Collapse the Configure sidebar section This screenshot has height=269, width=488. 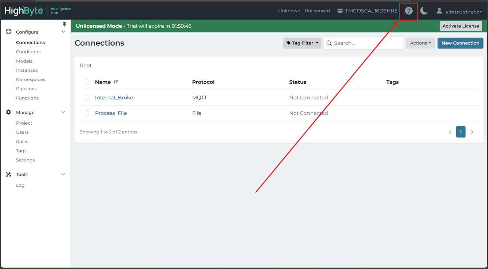click(x=63, y=32)
